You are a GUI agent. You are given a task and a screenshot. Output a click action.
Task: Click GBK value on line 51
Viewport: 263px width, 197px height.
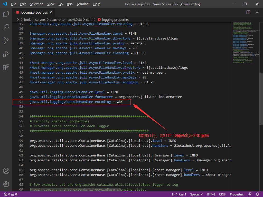[120, 102]
